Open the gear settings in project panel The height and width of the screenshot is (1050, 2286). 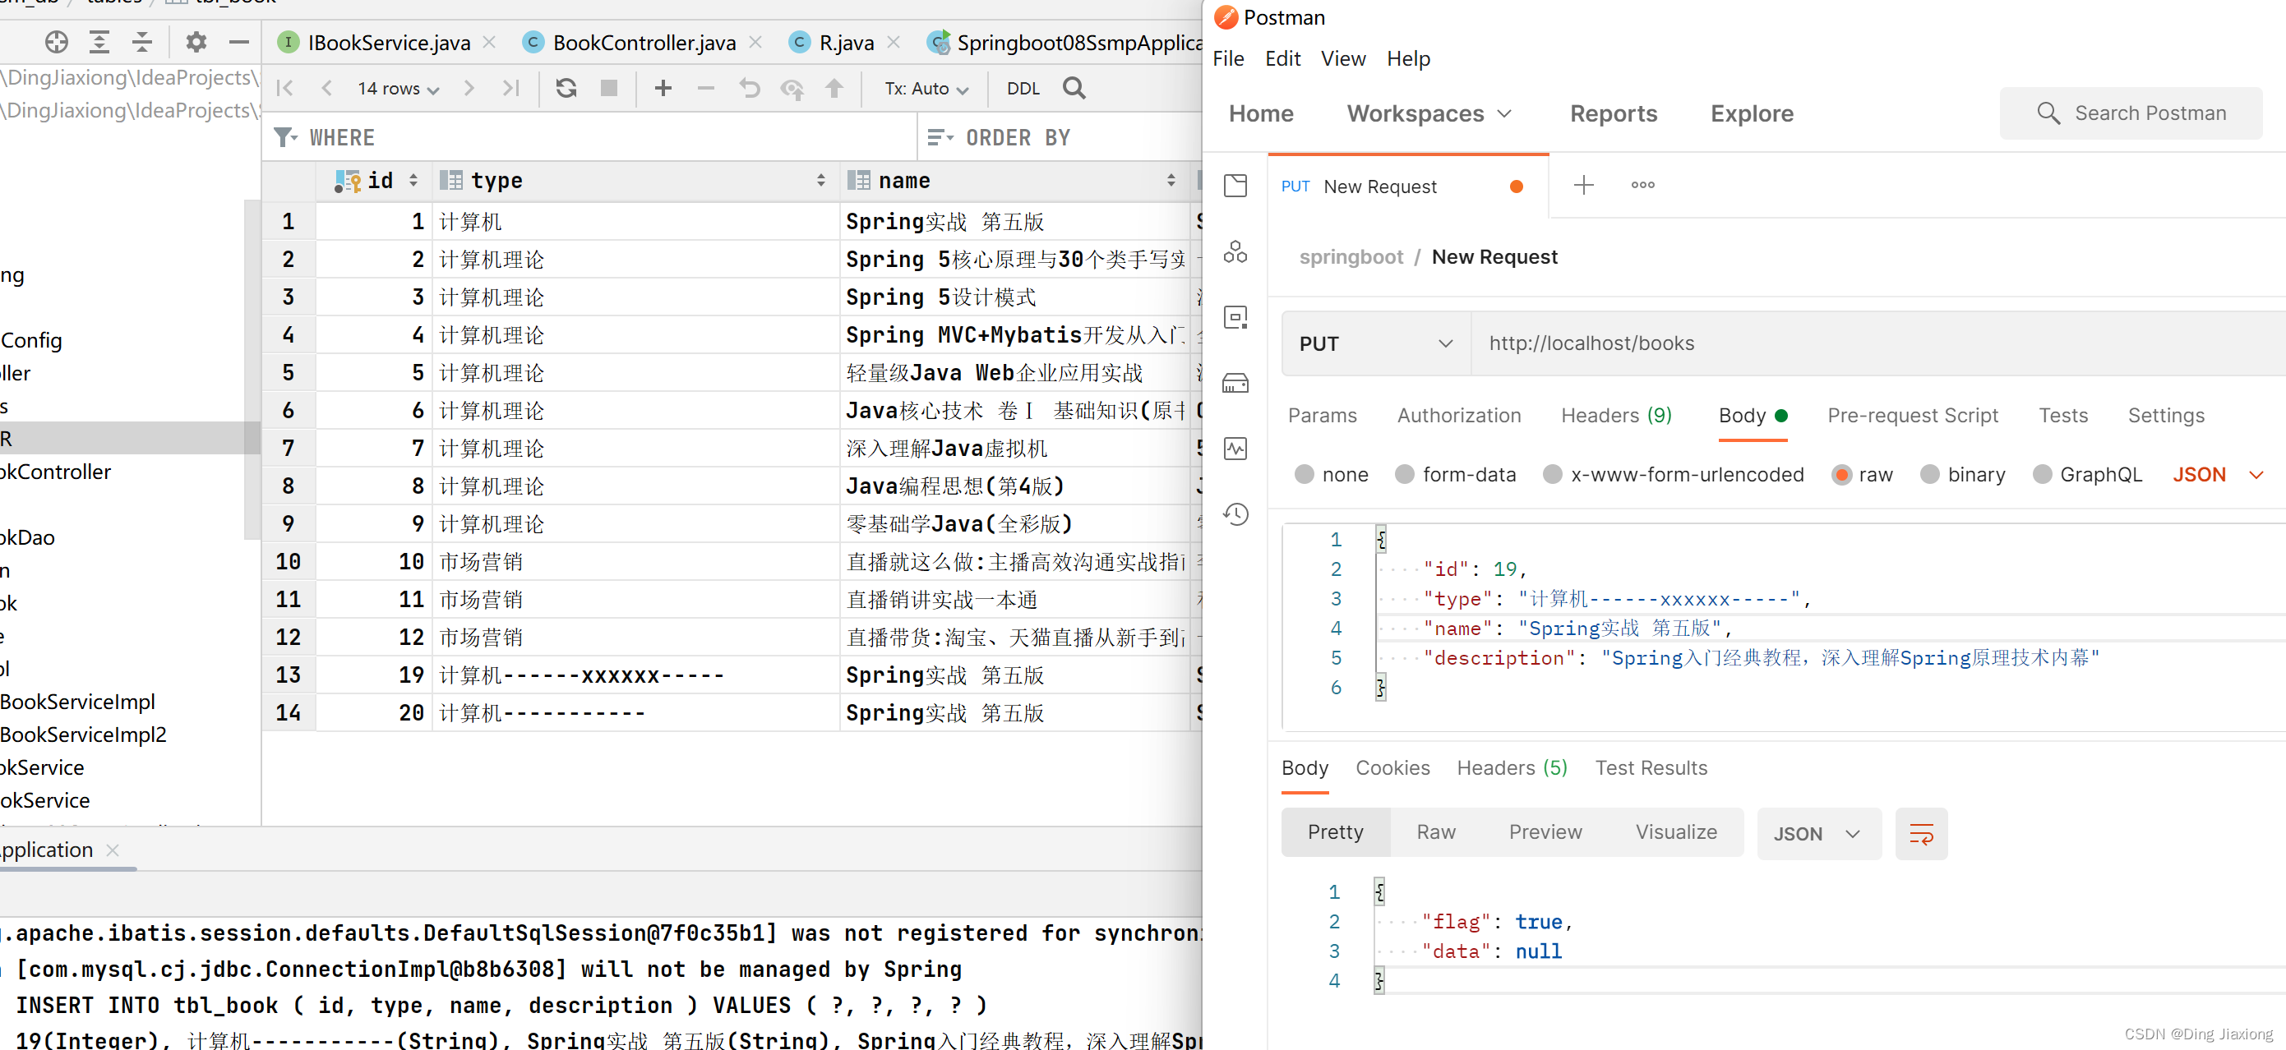pos(196,42)
